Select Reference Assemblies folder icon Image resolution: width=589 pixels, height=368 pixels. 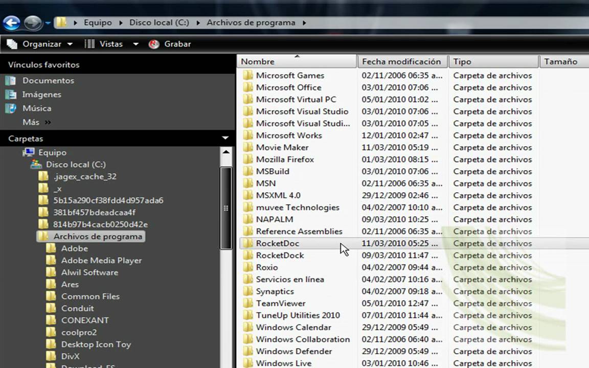[247, 232]
